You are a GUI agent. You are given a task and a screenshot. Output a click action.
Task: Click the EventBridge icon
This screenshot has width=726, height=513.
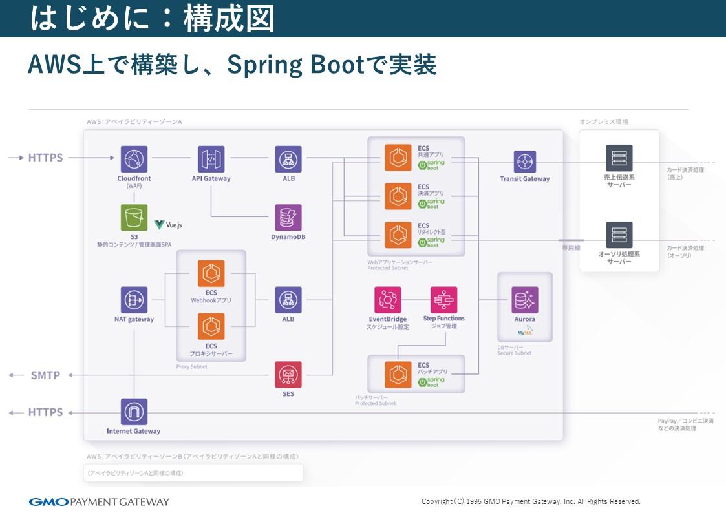(387, 300)
